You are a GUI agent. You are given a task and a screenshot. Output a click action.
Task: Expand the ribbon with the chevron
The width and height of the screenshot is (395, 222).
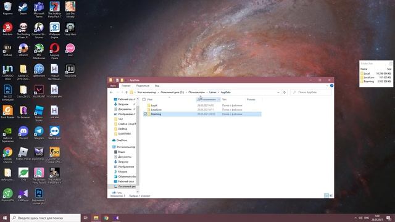327,86
